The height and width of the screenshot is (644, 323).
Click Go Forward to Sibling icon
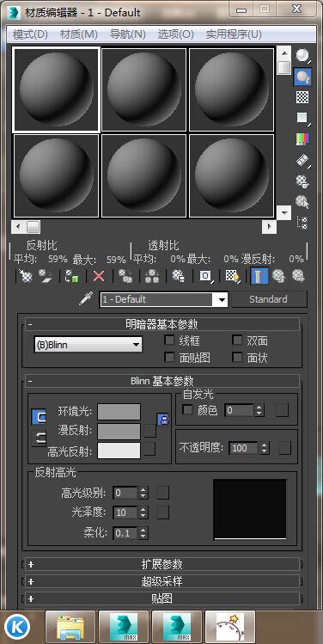(x=297, y=276)
